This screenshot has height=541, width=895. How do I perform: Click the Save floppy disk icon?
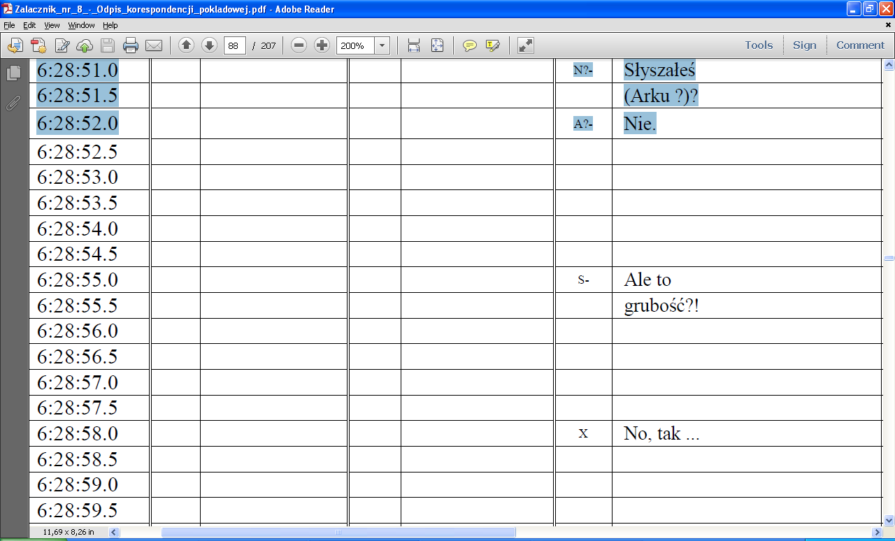coord(108,45)
